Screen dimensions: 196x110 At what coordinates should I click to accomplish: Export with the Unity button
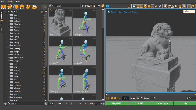(x=185, y=103)
